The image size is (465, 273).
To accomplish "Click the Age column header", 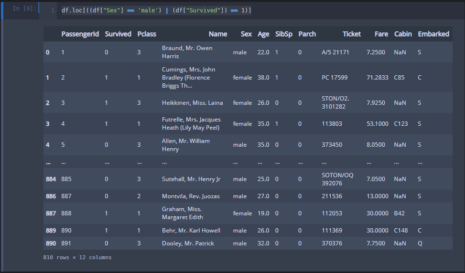I will click(x=263, y=34).
